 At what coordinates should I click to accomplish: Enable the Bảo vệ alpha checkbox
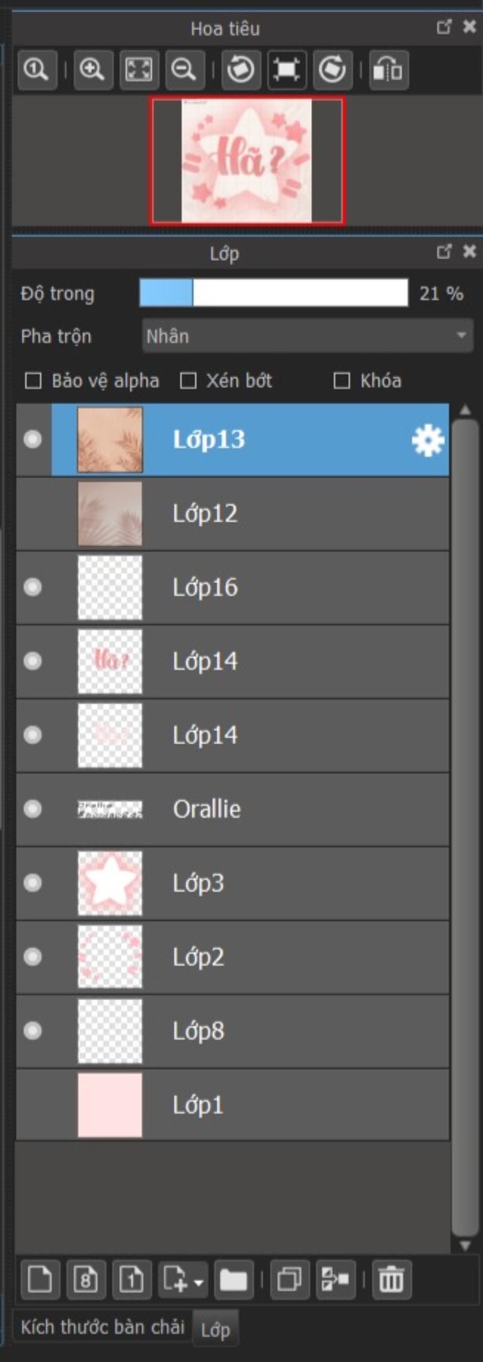click(34, 381)
